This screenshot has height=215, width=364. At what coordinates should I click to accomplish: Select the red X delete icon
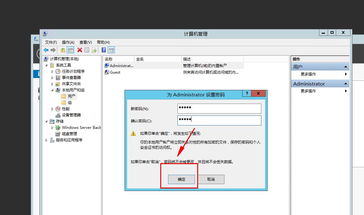79,50
